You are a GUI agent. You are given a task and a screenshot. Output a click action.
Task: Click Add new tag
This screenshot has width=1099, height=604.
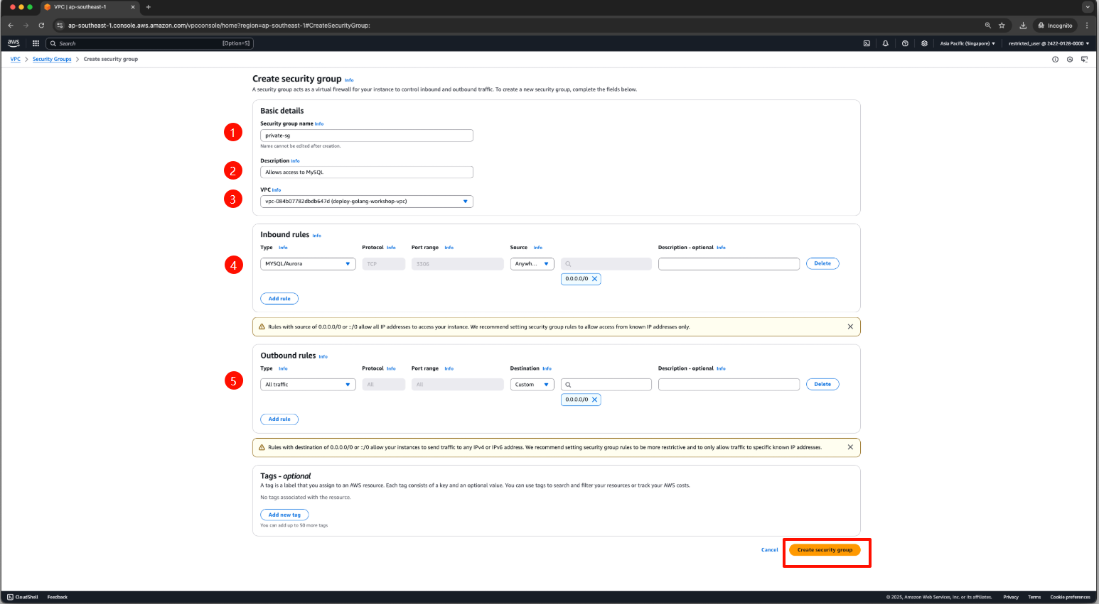click(284, 515)
